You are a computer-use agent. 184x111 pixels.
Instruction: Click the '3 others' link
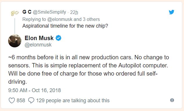[x=91, y=19]
